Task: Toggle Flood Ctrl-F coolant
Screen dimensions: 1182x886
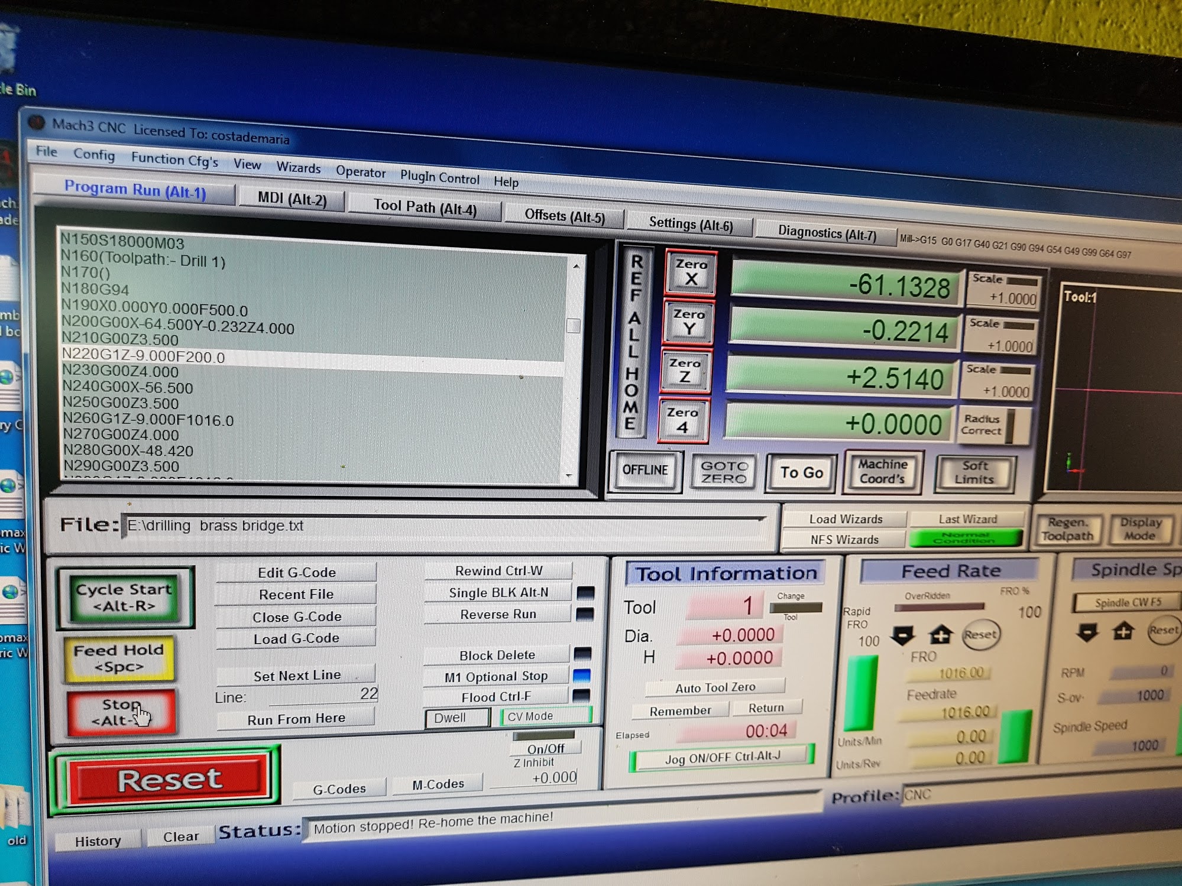Action: [496, 697]
